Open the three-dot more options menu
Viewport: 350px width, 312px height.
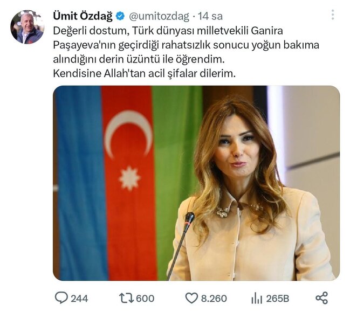333,15
